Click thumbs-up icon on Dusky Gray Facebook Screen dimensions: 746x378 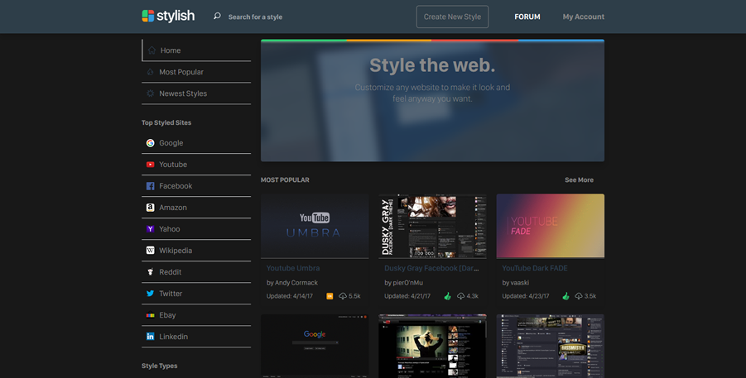448,296
